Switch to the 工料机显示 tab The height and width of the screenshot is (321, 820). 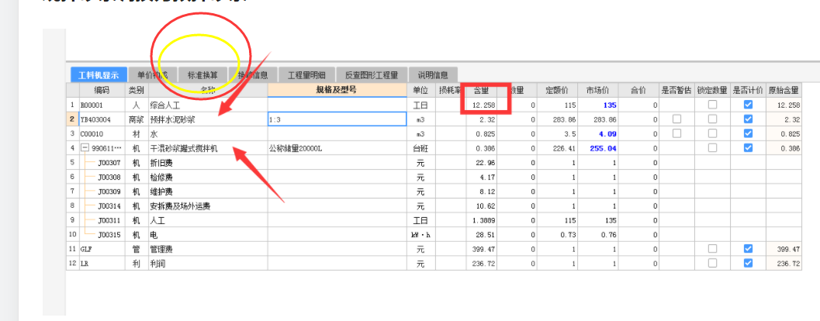point(99,75)
